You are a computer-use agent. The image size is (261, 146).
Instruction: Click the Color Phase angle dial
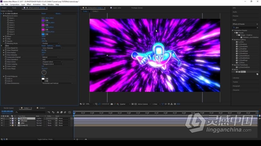pyautogui.click(x=44, y=72)
